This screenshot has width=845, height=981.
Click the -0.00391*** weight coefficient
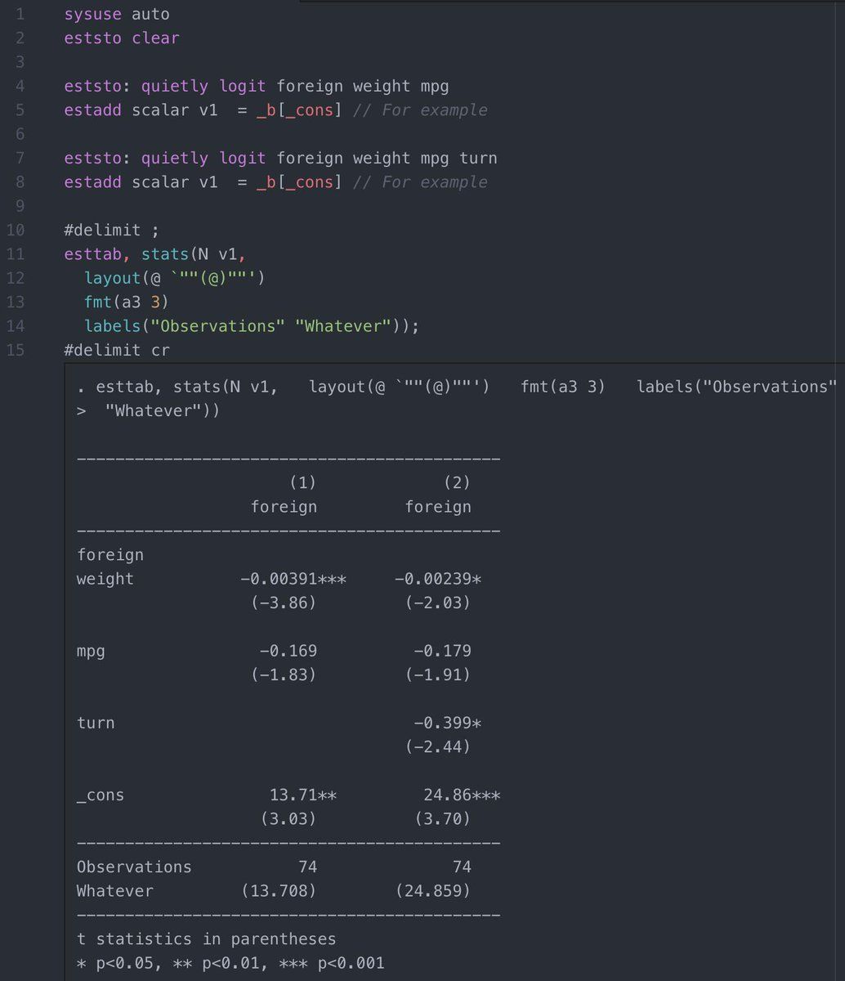tap(293, 579)
